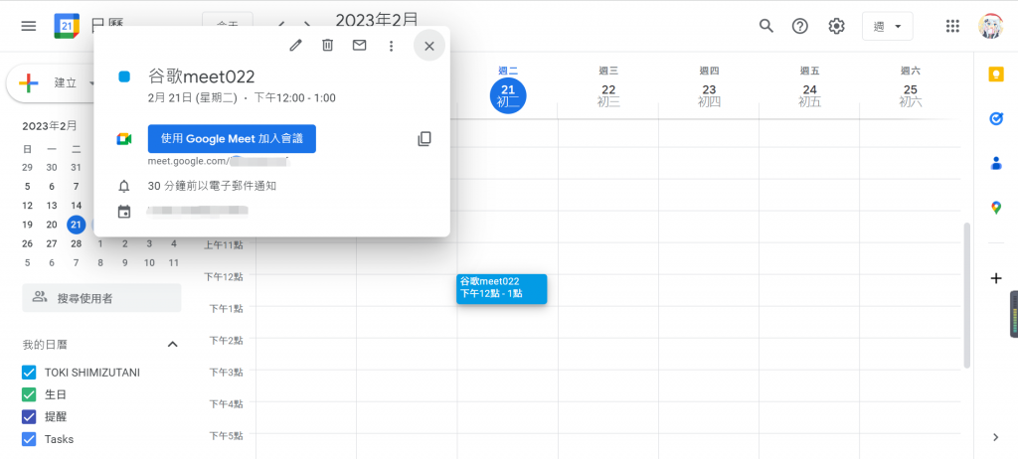Select day 31 in mini calendar
This screenshot has height=459, width=1018.
coord(76,168)
